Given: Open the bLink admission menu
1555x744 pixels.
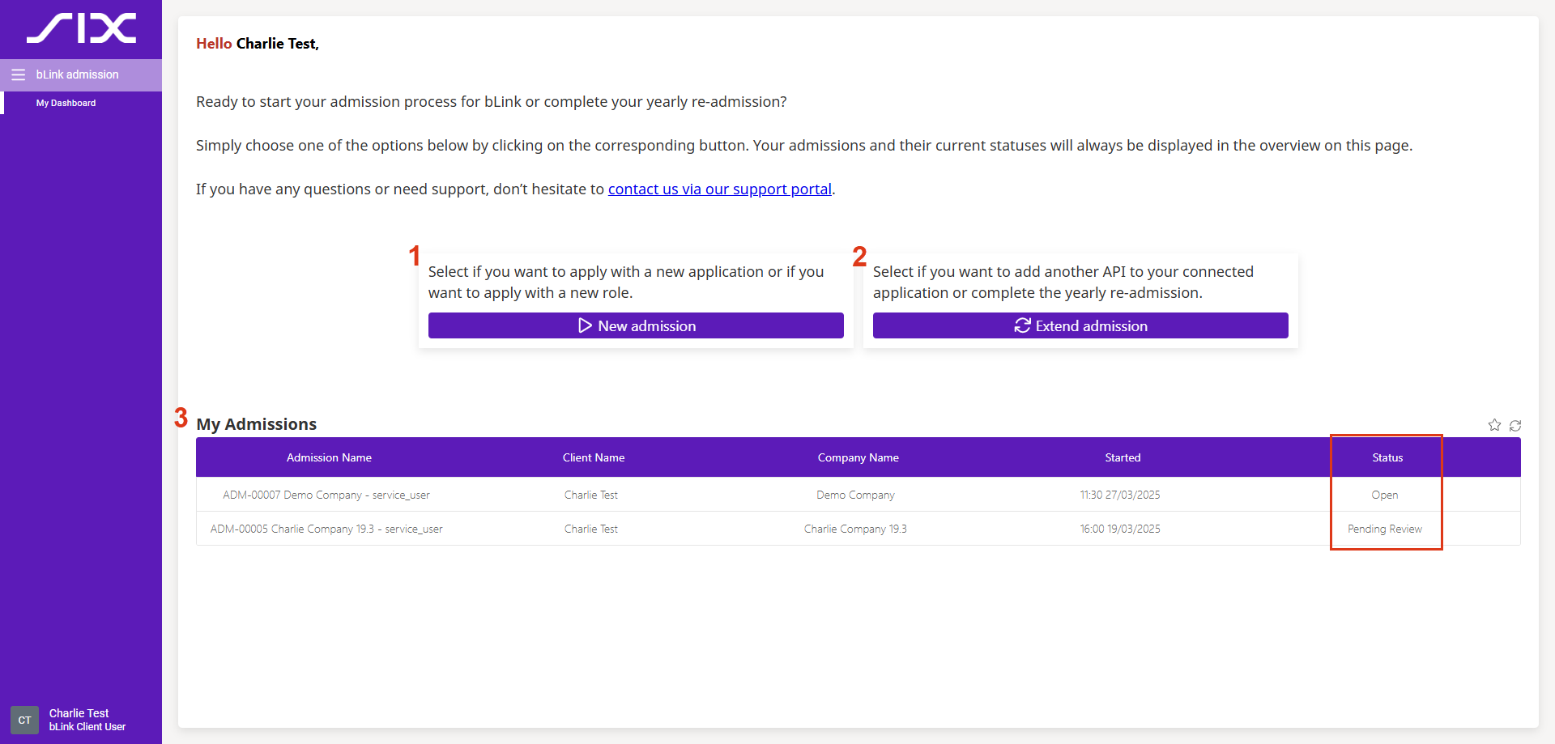Looking at the screenshot, I should (77, 74).
